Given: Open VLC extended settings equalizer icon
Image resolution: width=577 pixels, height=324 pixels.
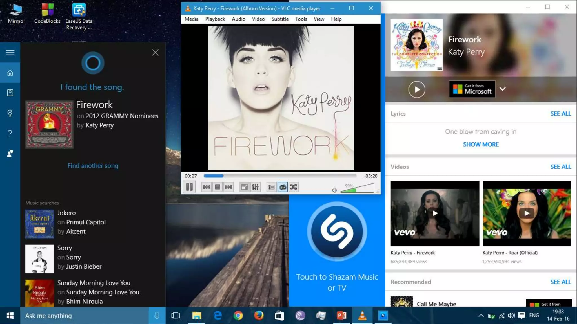Looking at the screenshot, I should click(x=255, y=187).
